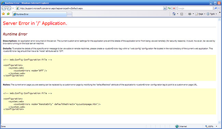Open a new blank tab
The image size is (222, 129).
click(x=69, y=14)
